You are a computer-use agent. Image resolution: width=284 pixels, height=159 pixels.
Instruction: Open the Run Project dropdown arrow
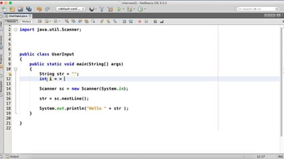coord(123,9)
